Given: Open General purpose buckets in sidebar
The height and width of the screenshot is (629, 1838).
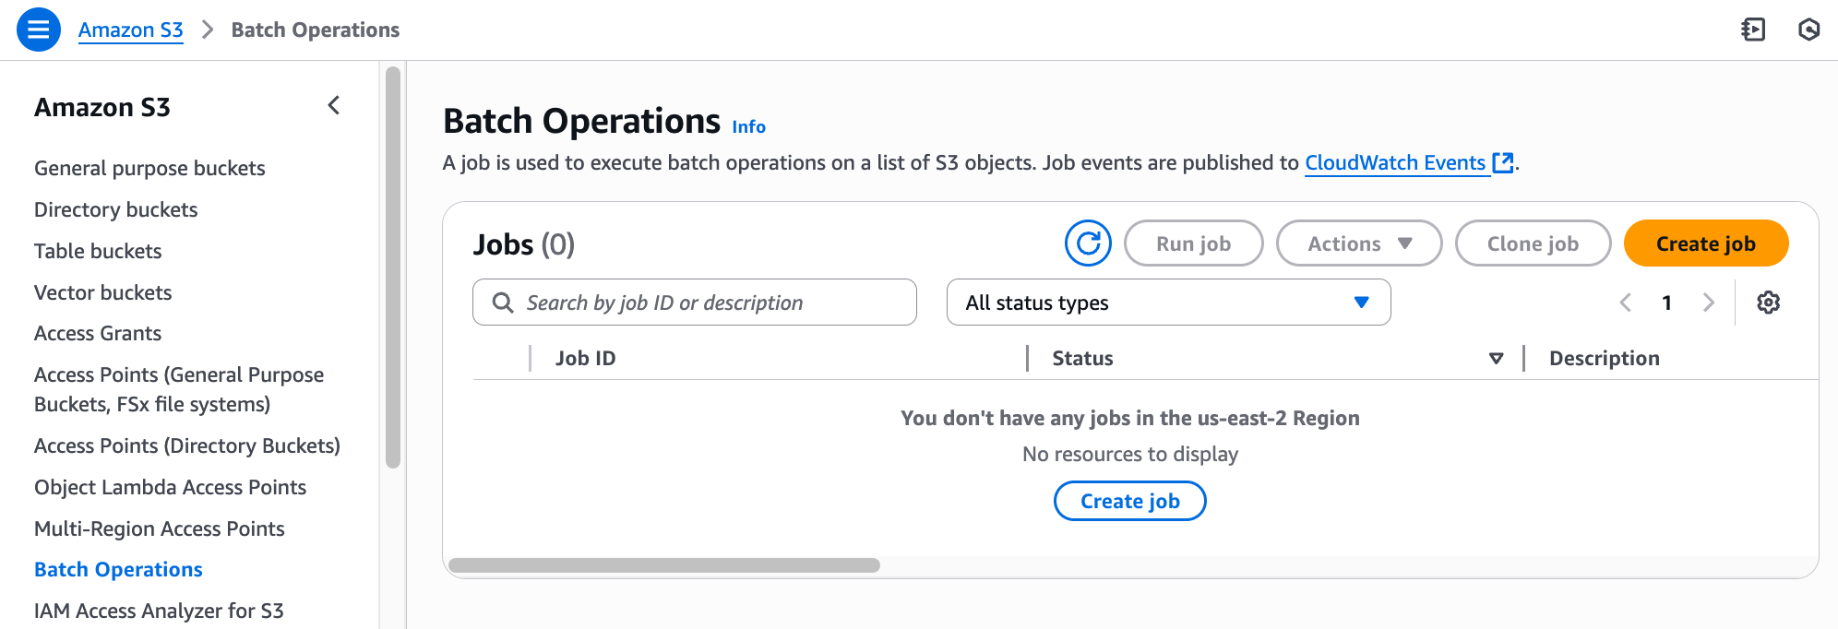Looking at the screenshot, I should point(149,168).
